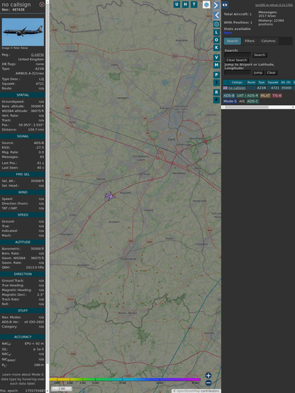295x393 pixels.
Task: Click the T map toolbar button
Action: tap(194, 4)
